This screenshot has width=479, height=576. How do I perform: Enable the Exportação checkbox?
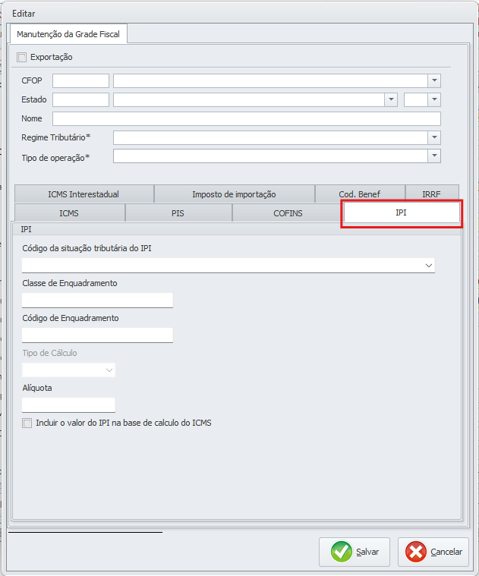[21, 57]
